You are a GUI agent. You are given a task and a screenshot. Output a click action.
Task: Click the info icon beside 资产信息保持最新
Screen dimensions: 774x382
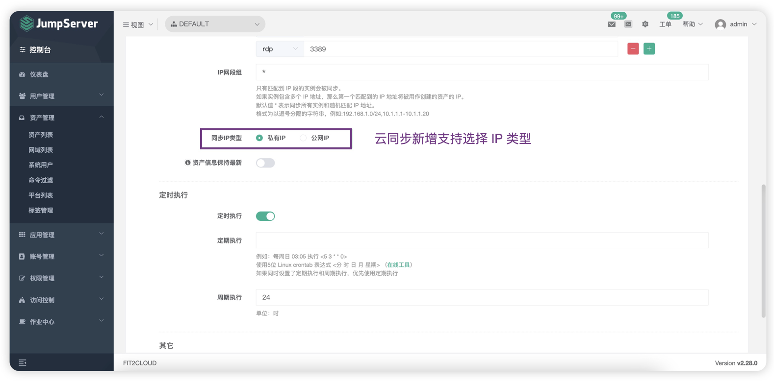(x=187, y=163)
